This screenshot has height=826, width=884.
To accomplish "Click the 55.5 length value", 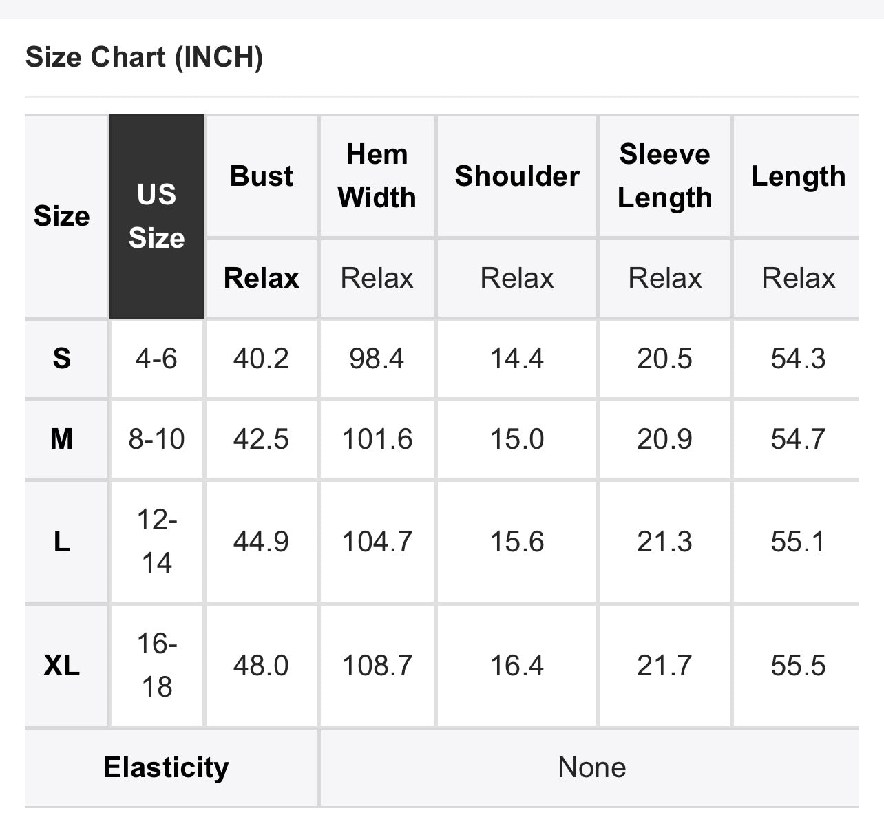I will coord(798,666).
